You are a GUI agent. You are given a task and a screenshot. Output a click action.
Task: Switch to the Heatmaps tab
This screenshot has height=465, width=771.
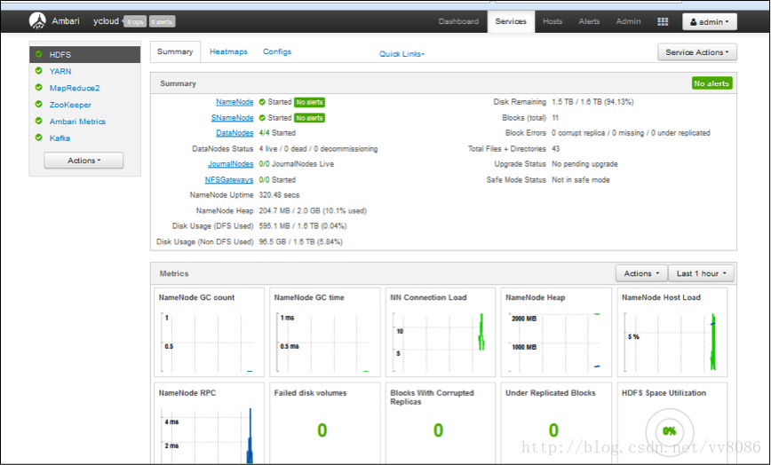pos(228,51)
